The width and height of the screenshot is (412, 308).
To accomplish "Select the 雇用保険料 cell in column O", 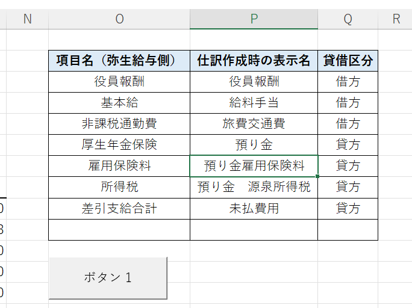I will click(119, 166).
